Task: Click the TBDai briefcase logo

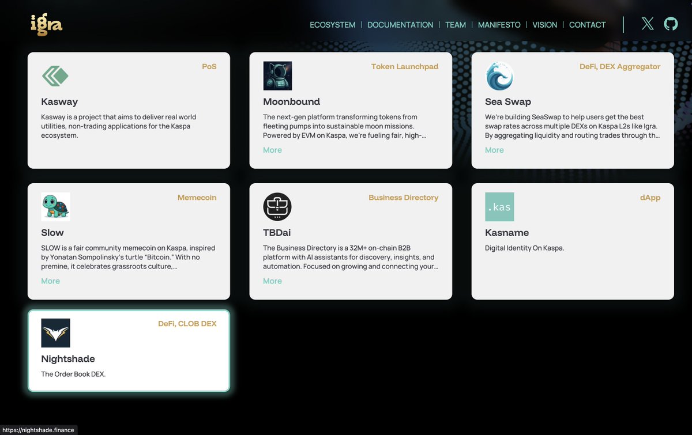Action: tap(277, 207)
